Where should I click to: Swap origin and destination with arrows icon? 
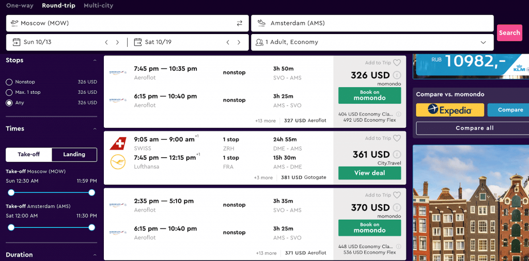[239, 23]
